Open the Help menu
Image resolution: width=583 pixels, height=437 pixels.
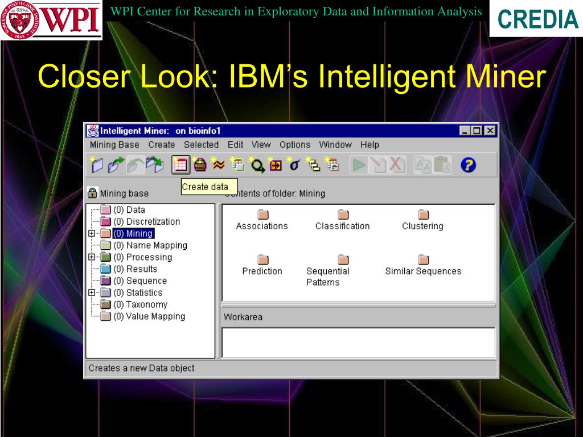[x=369, y=145]
